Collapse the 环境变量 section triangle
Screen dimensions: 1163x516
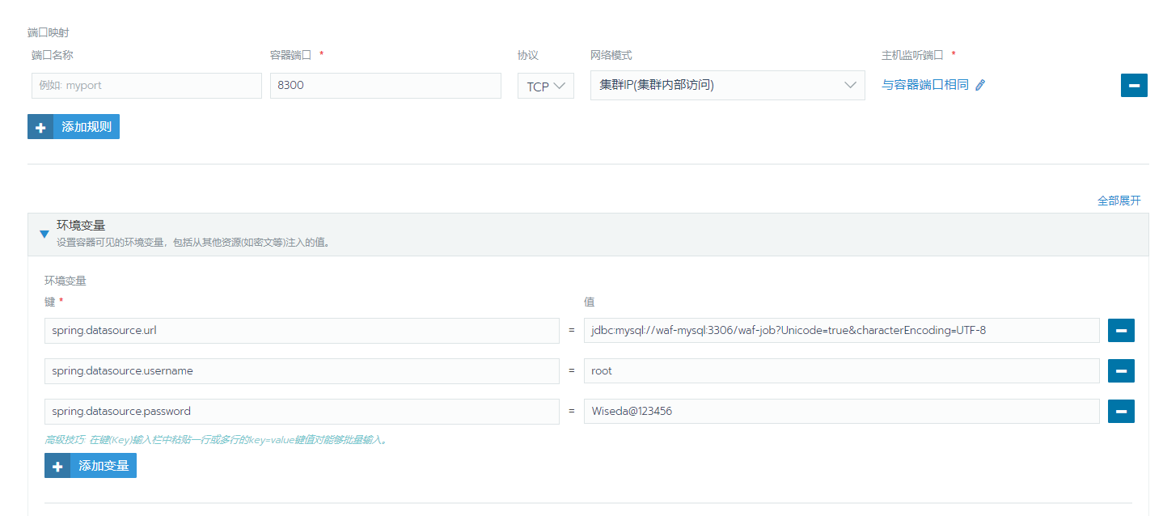pyautogui.click(x=44, y=234)
